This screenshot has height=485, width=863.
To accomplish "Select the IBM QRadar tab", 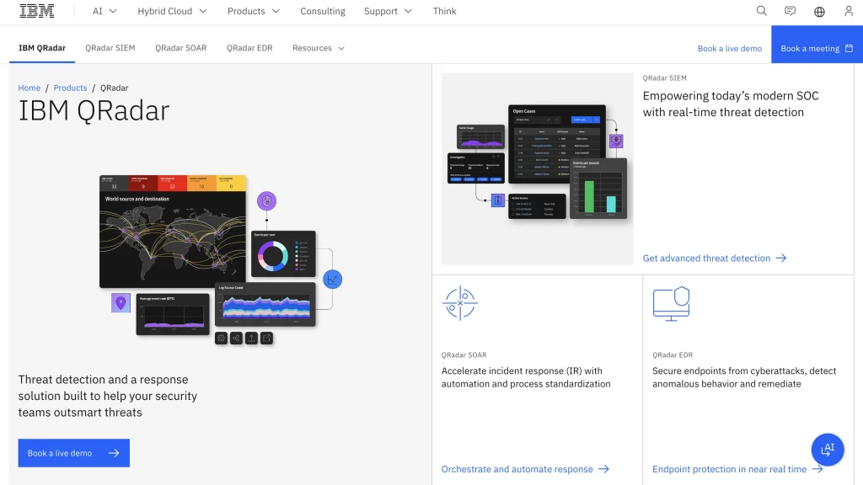I will tap(42, 48).
